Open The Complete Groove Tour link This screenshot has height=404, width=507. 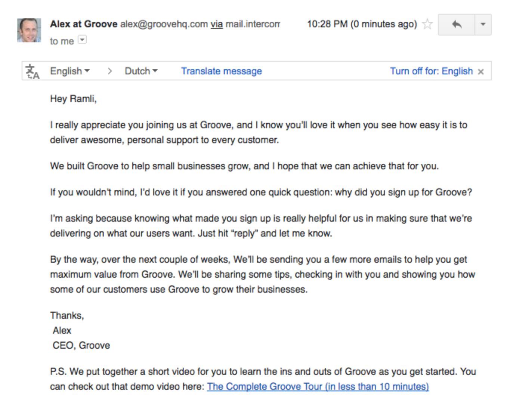coord(318,386)
